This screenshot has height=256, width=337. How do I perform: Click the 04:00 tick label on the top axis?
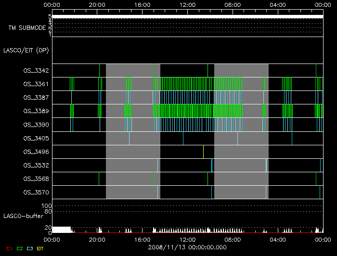(278, 4)
